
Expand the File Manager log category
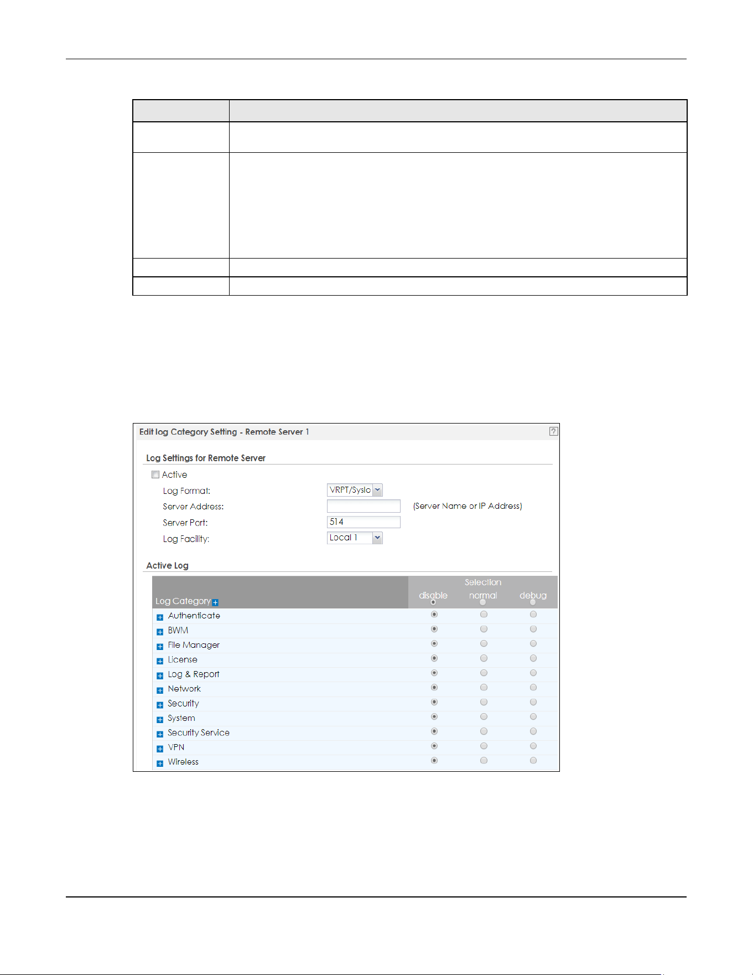click(x=160, y=646)
